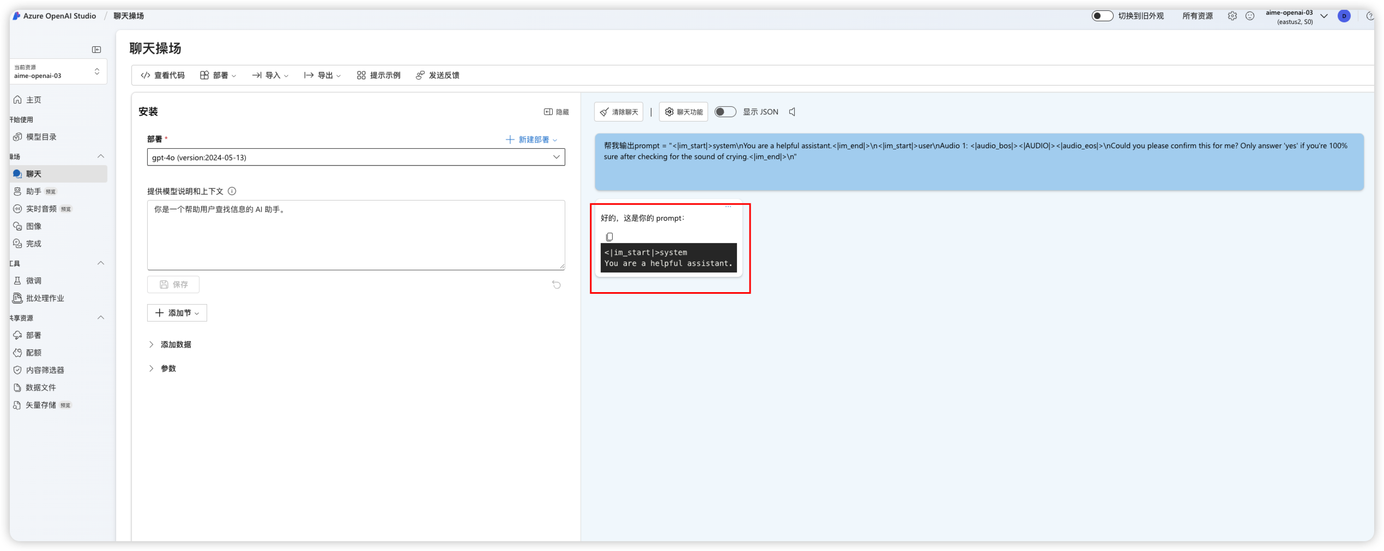Screen dimensions: 1384x551
Task: Click 所有资源 all resources link
Action: coord(1198,16)
